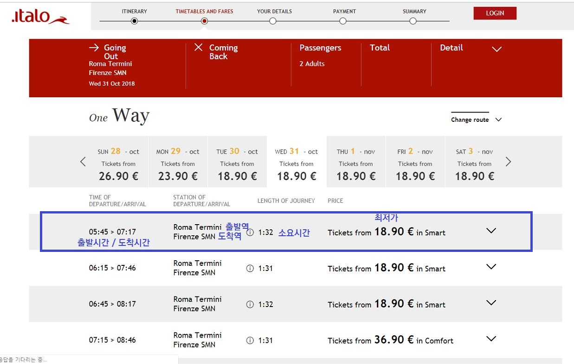
Task: Click the 1:32 duration of 06:45 train
Action: click(x=265, y=305)
